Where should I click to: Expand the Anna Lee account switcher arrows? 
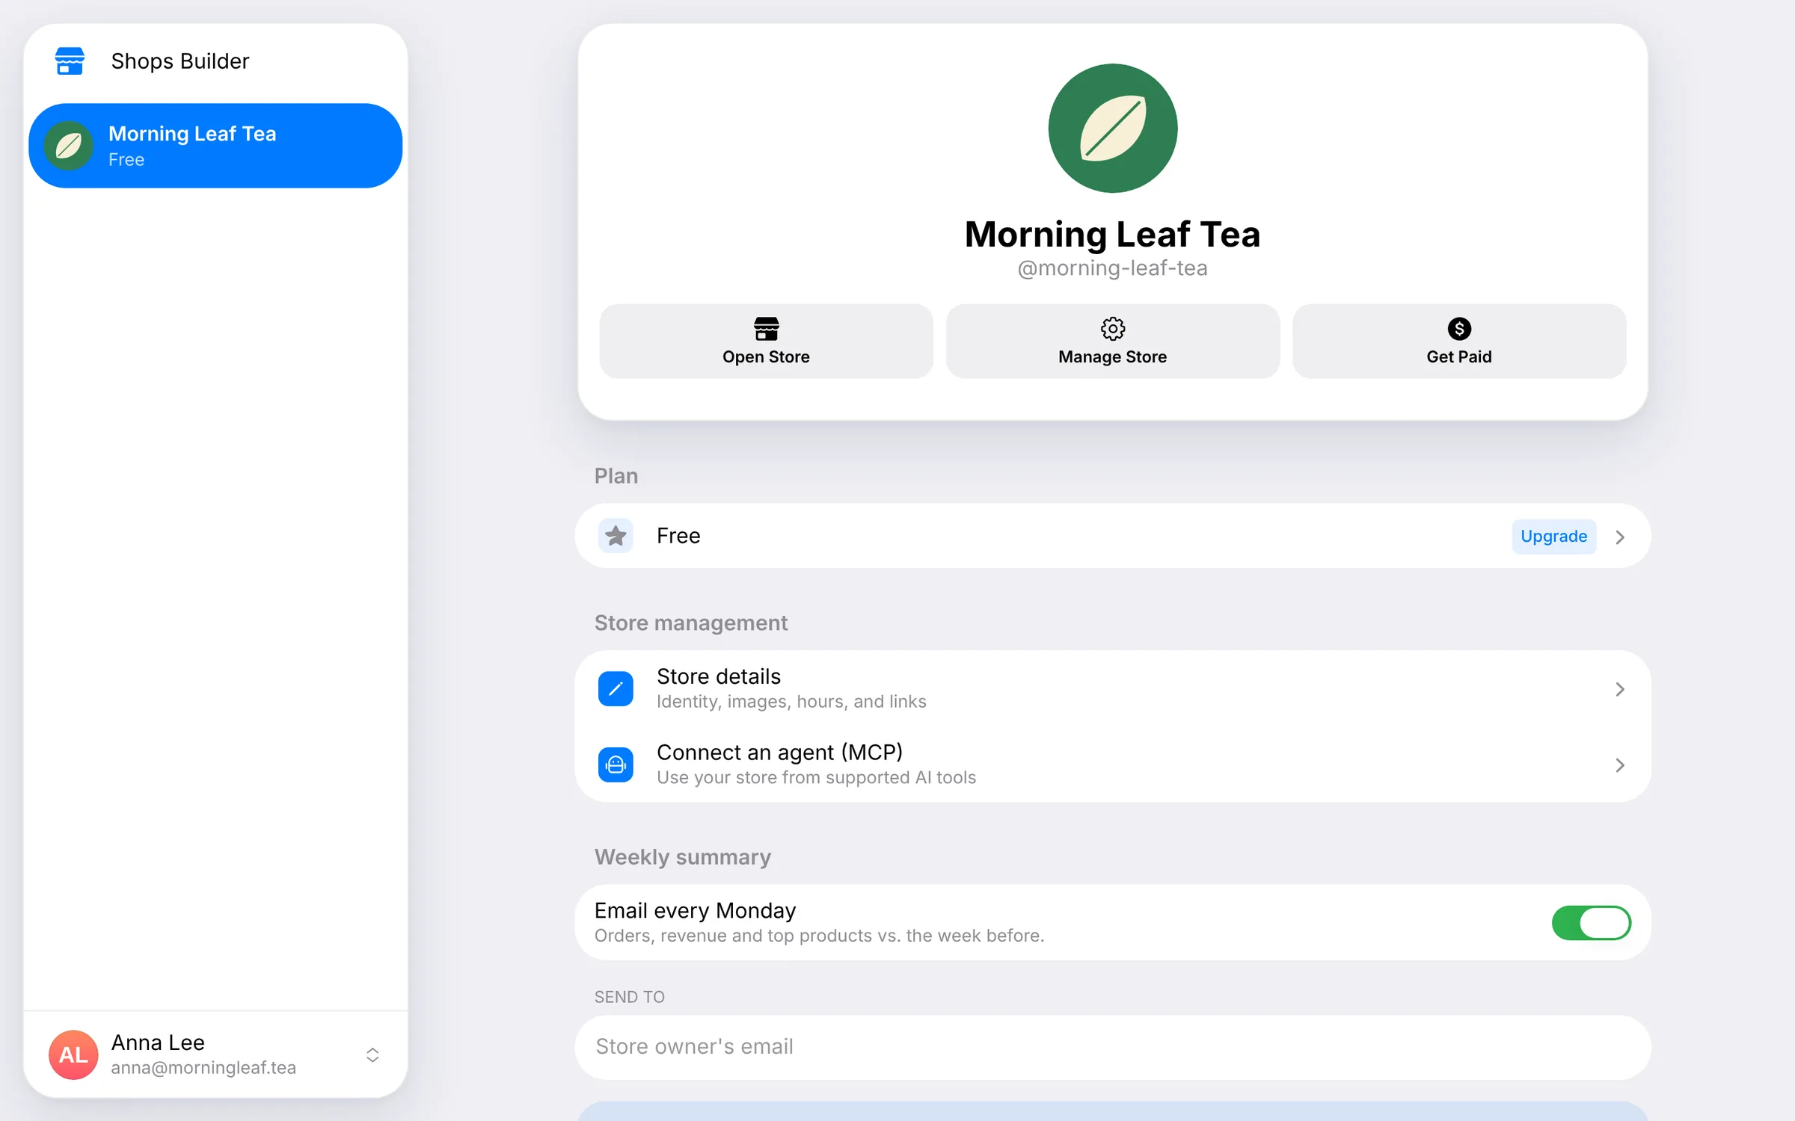[372, 1054]
